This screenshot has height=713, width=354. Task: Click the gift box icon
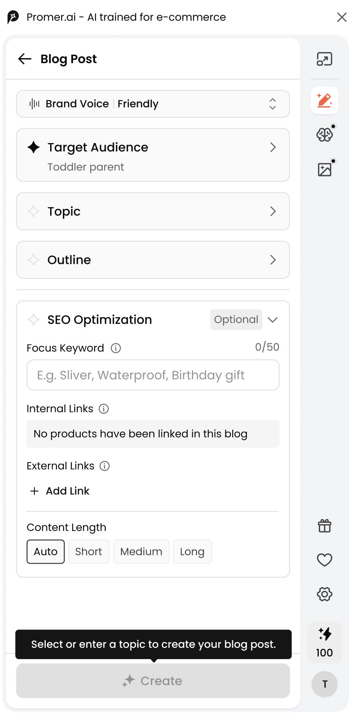[325, 526]
